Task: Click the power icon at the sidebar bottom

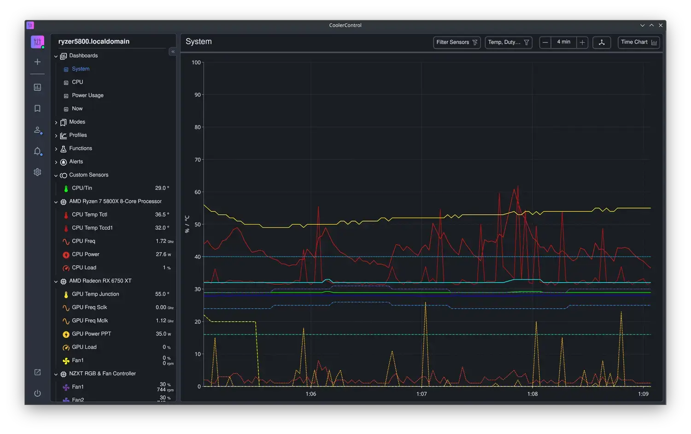Action: point(37,393)
